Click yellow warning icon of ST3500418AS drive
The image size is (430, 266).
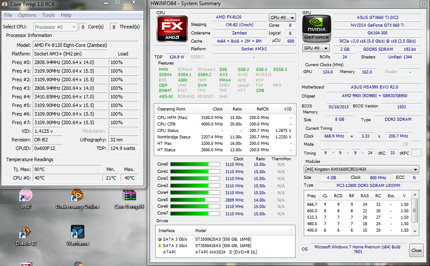159,245
